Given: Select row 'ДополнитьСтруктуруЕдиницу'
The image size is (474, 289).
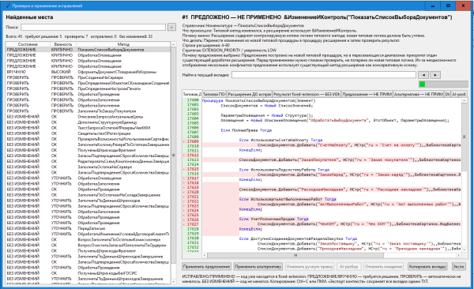Looking at the screenshot, I should 88,122.
